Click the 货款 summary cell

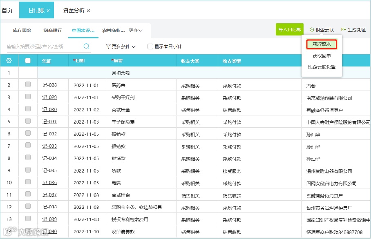coord(116,170)
